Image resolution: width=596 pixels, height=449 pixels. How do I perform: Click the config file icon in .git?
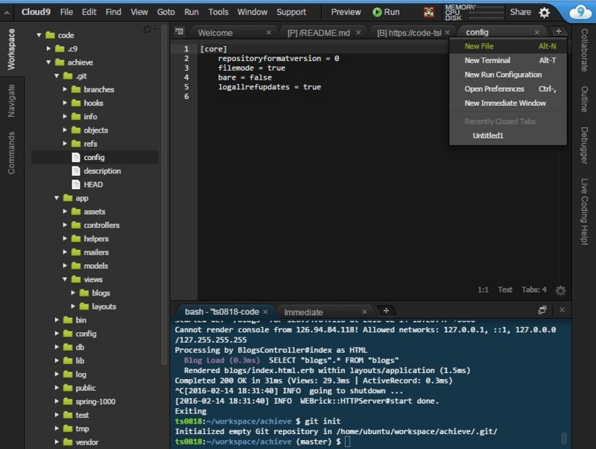coord(76,157)
